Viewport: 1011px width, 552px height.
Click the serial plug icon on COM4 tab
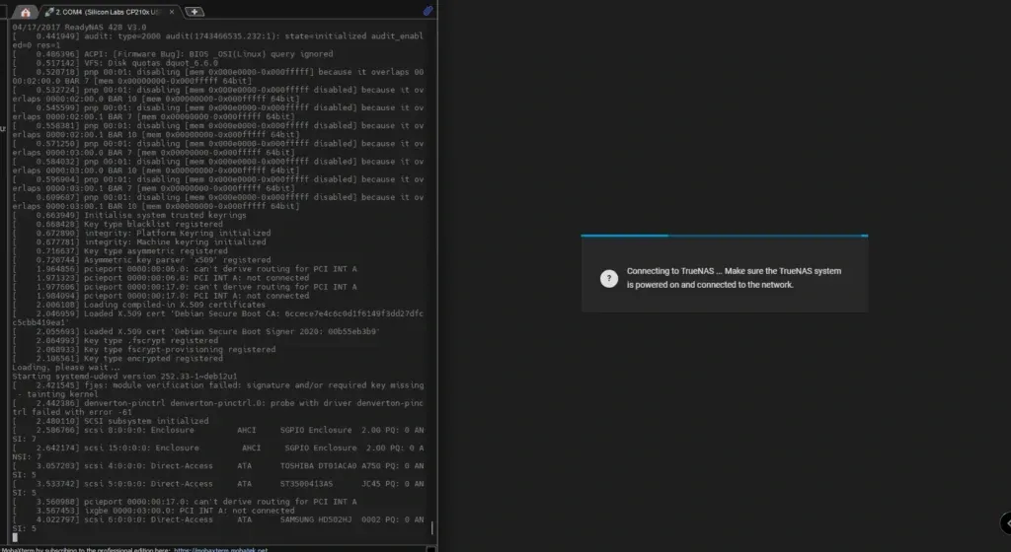[x=50, y=11]
